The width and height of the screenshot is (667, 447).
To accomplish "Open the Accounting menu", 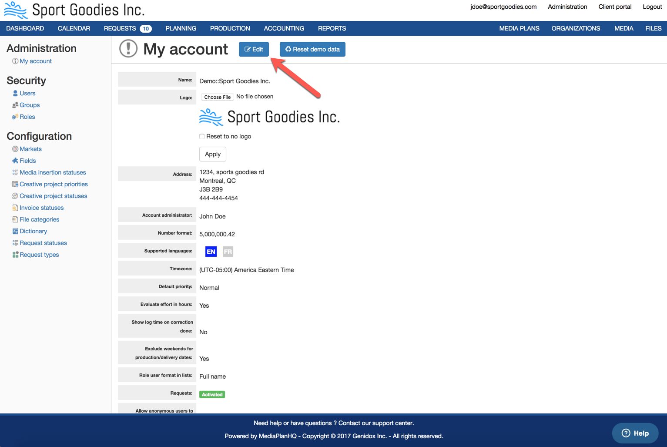I will [284, 28].
